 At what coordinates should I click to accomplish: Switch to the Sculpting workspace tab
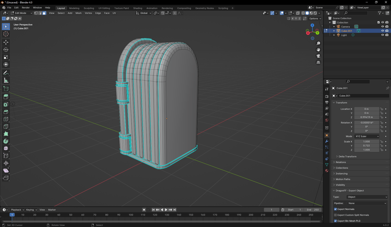coord(89,8)
